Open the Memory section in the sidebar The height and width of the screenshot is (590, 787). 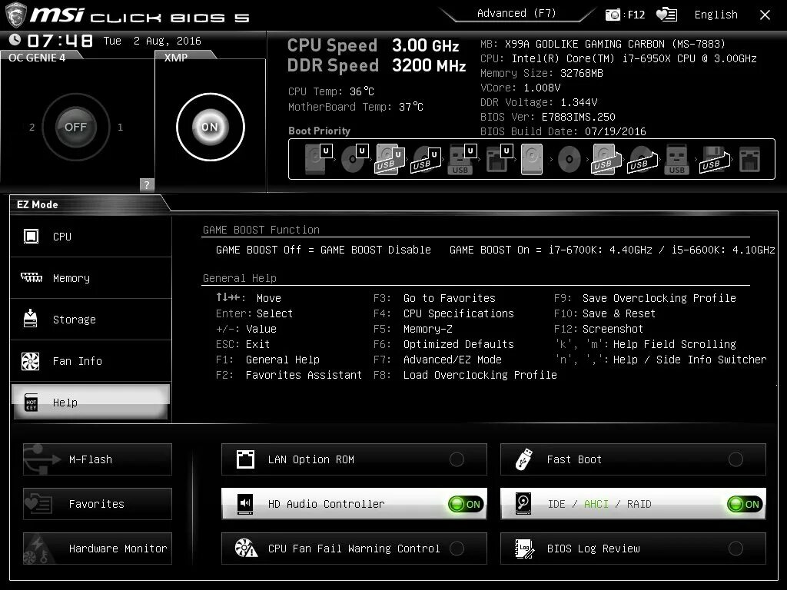point(91,278)
